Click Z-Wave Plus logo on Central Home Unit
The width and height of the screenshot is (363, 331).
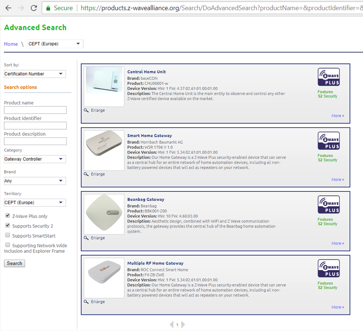329,77
